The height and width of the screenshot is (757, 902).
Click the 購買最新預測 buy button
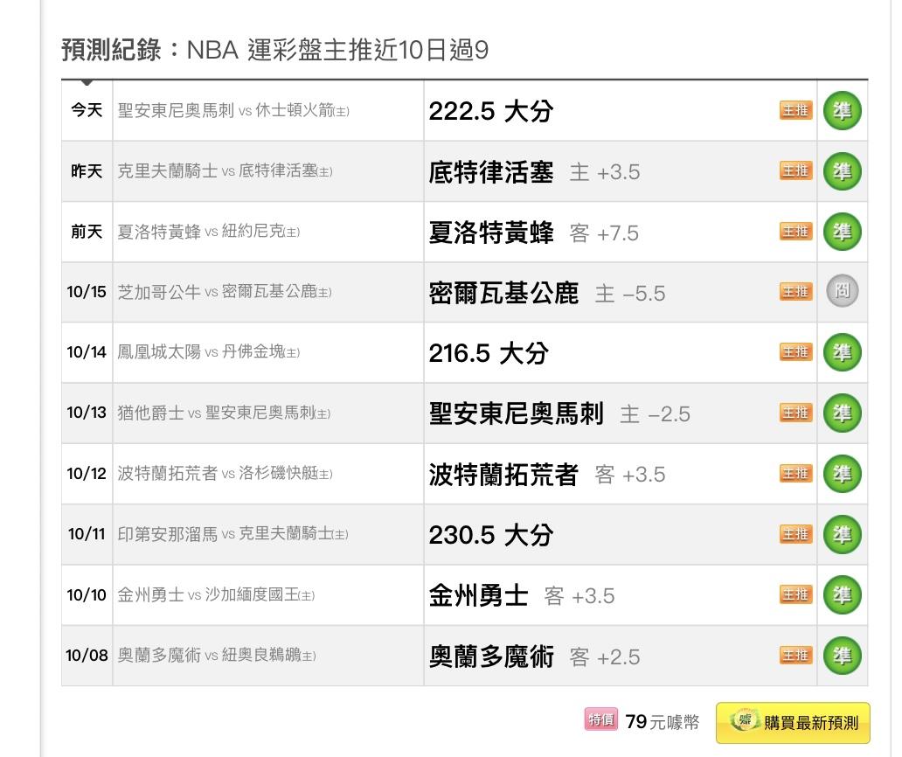(x=794, y=723)
